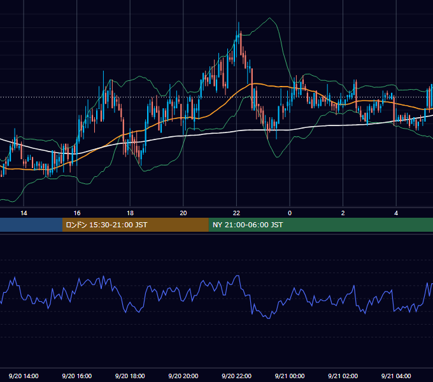Click the 9/20 14:00 date label

pos(24,376)
